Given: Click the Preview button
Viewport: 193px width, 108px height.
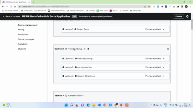Looking at the screenshot, I should (179, 16).
